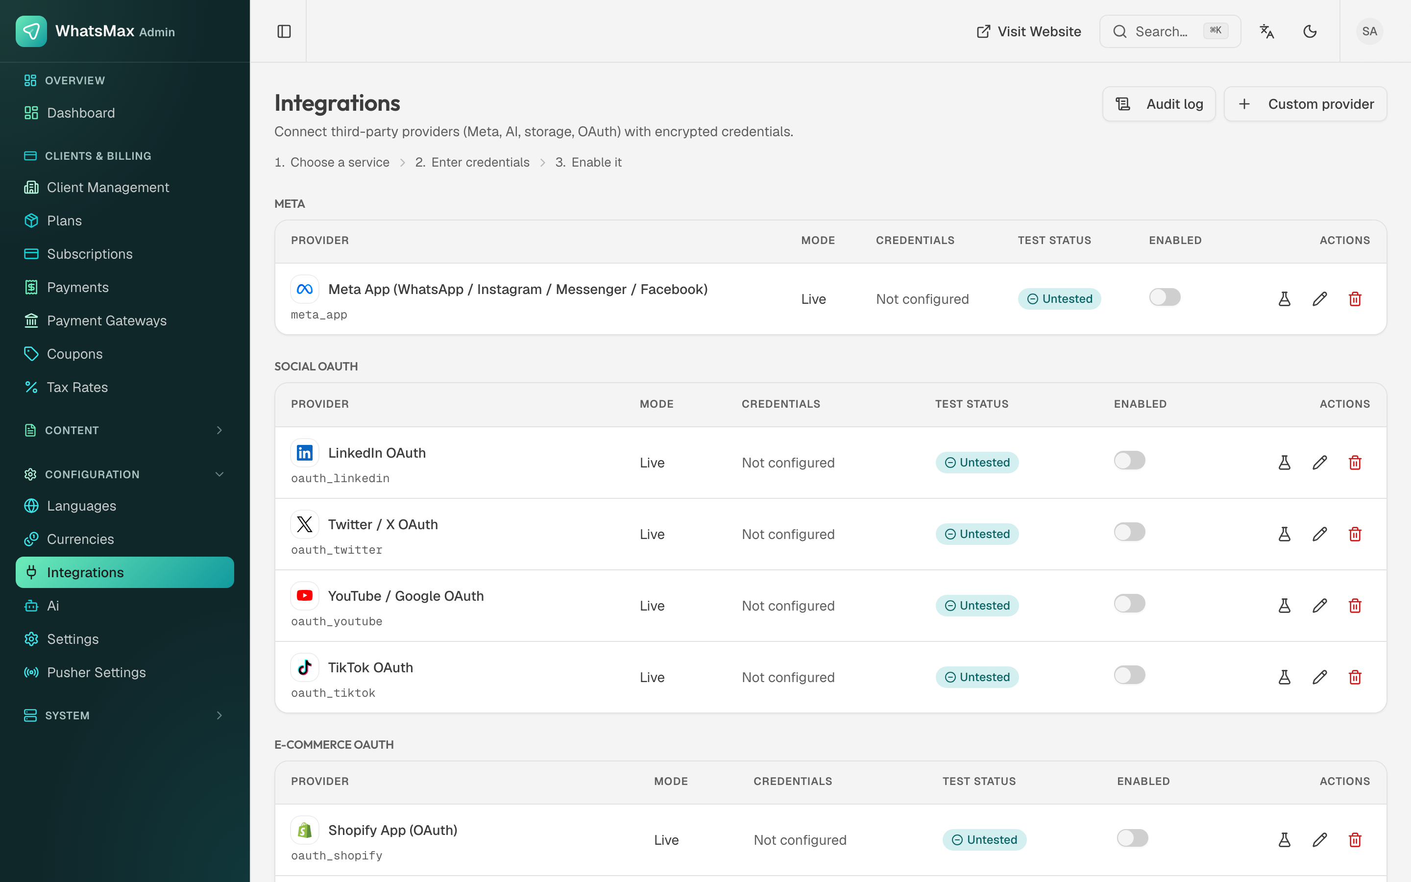The width and height of the screenshot is (1411, 882).
Task: Delete the Twitter / X OAuth provider
Action: 1355,534
